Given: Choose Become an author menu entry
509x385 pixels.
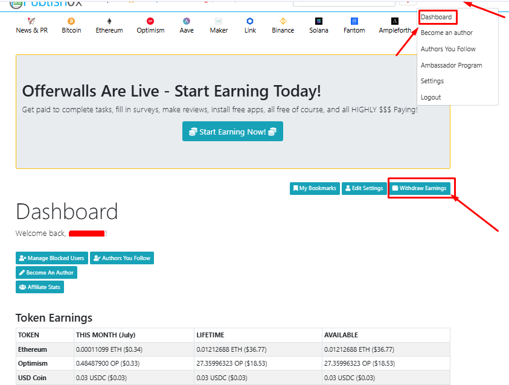Looking at the screenshot, I should point(447,33).
